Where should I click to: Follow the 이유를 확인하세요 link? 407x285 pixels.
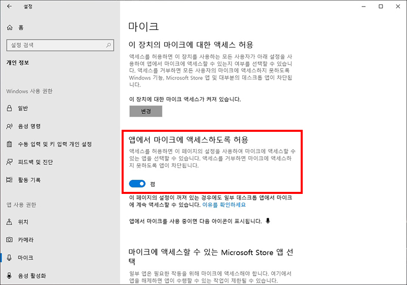point(224,205)
